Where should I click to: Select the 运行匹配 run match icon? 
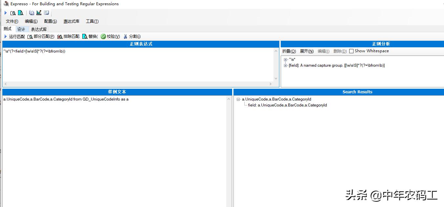[5, 36]
